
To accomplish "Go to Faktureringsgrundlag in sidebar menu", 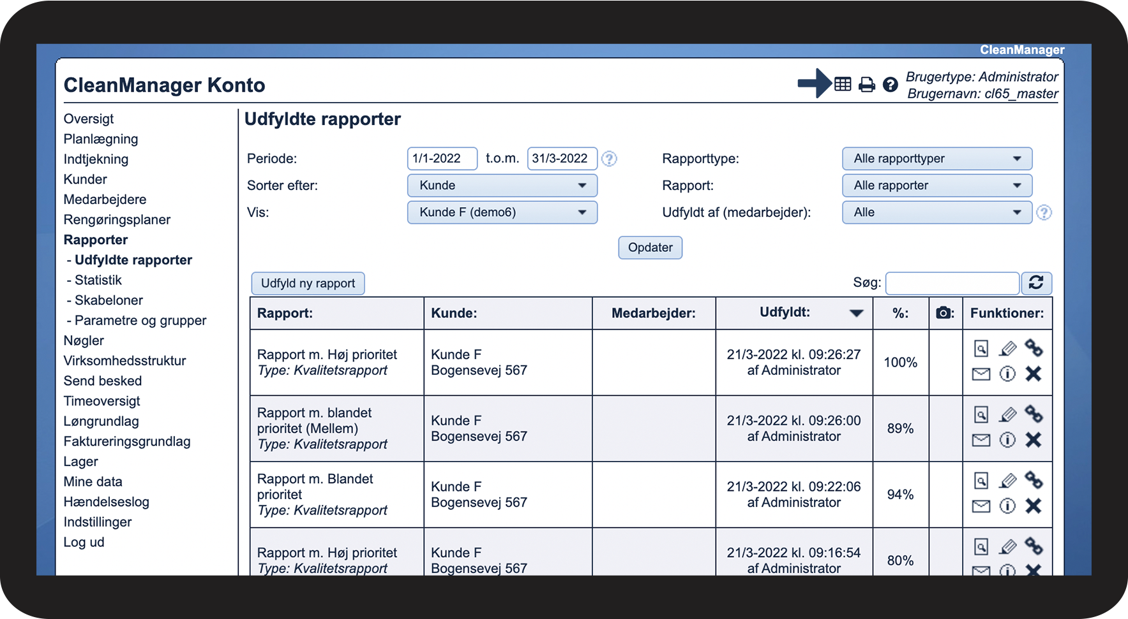I will pyautogui.click(x=127, y=441).
